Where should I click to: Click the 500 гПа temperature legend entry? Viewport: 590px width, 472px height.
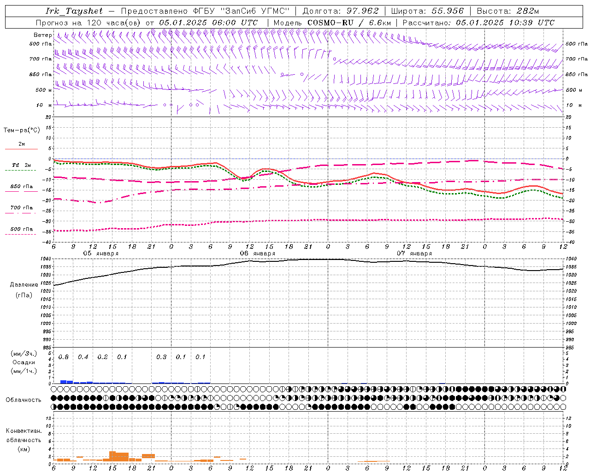pyautogui.click(x=22, y=229)
